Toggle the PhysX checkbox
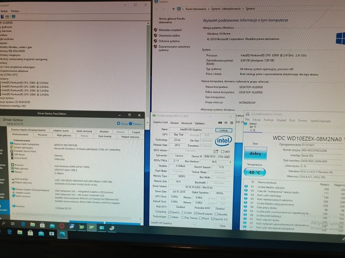The width and height of the screenshot is (345, 258). click(200, 218)
